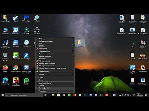Select the highlighted folder beside the context menu
This screenshot has height=111, width=149.
(x=79, y=43)
